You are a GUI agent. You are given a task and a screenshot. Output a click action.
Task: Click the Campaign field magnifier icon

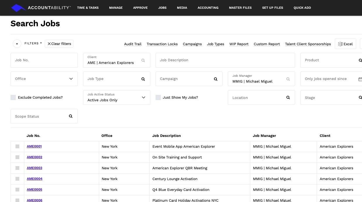216,79
